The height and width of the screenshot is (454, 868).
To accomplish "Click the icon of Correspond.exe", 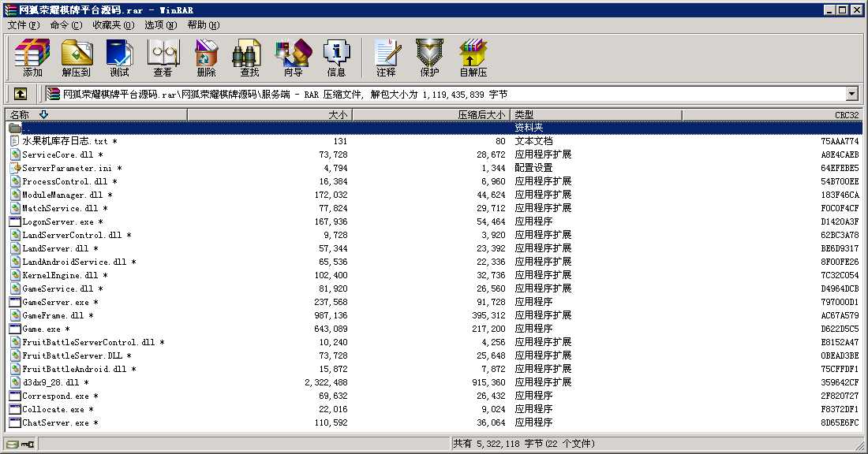I will 15,396.
